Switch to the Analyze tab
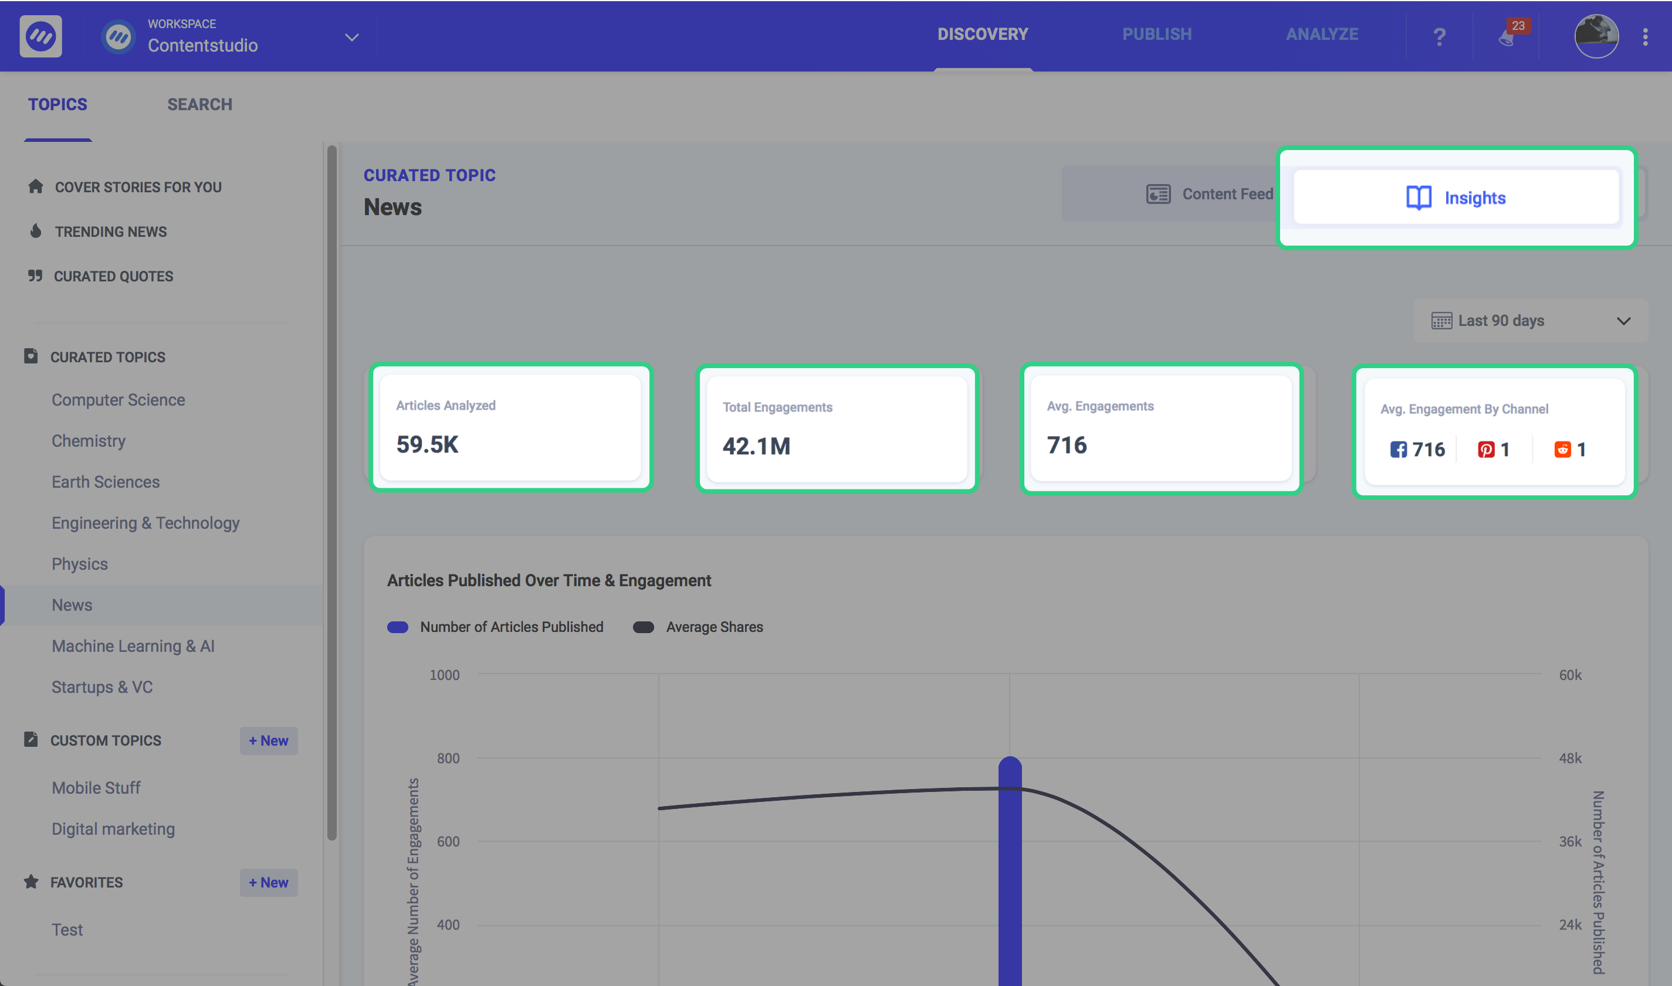 (x=1322, y=35)
